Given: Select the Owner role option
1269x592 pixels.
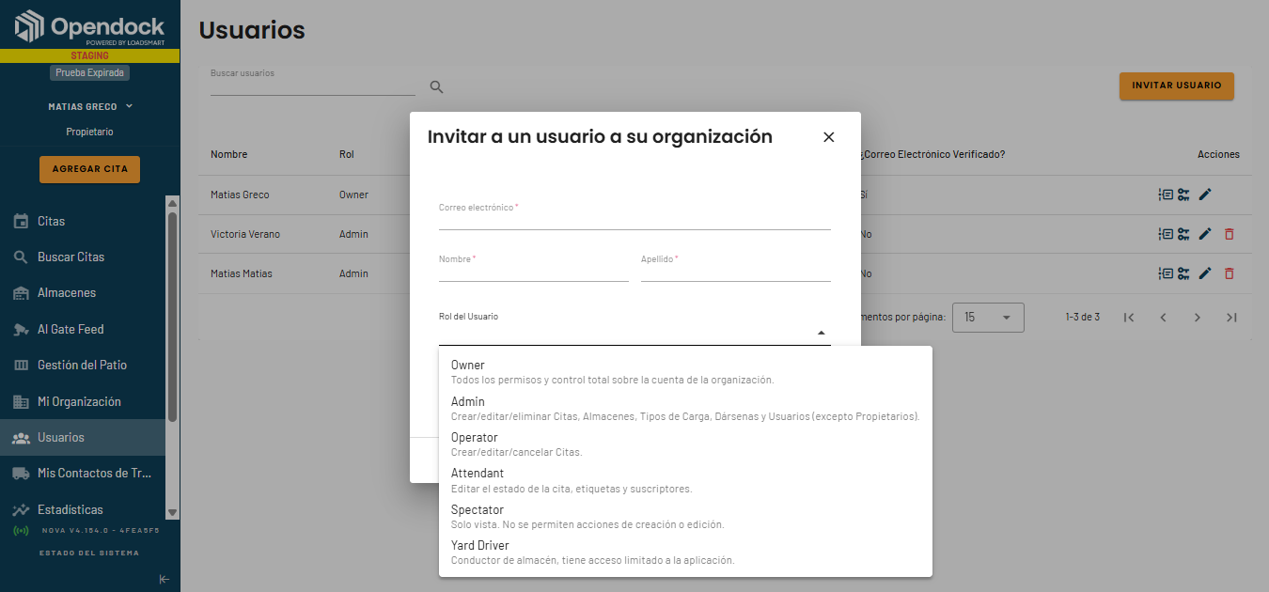Looking at the screenshot, I should click(685, 372).
